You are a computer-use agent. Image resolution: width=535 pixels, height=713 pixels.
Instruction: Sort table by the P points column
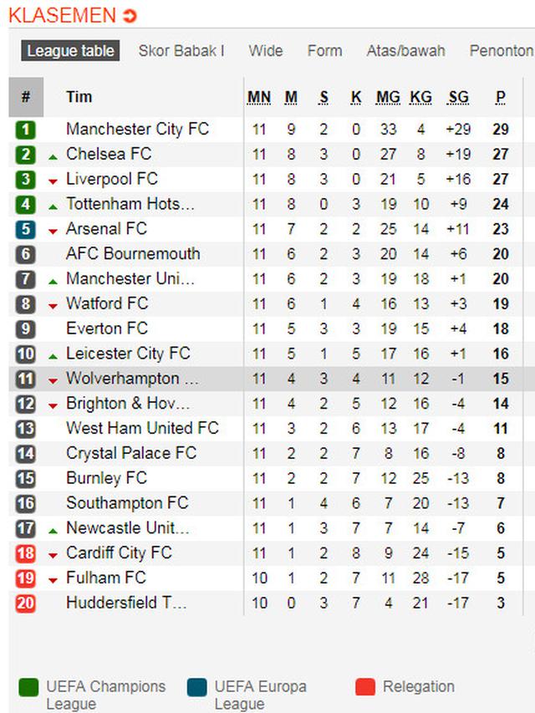pyautogui.click(x=500, y=98)
